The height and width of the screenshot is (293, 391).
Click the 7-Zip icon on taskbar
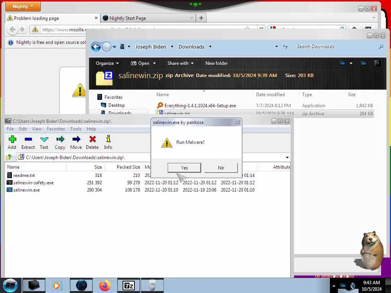[129, 285]
